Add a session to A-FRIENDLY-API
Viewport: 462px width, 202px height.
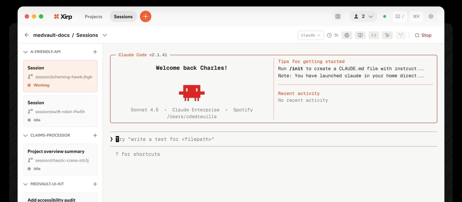95,52
